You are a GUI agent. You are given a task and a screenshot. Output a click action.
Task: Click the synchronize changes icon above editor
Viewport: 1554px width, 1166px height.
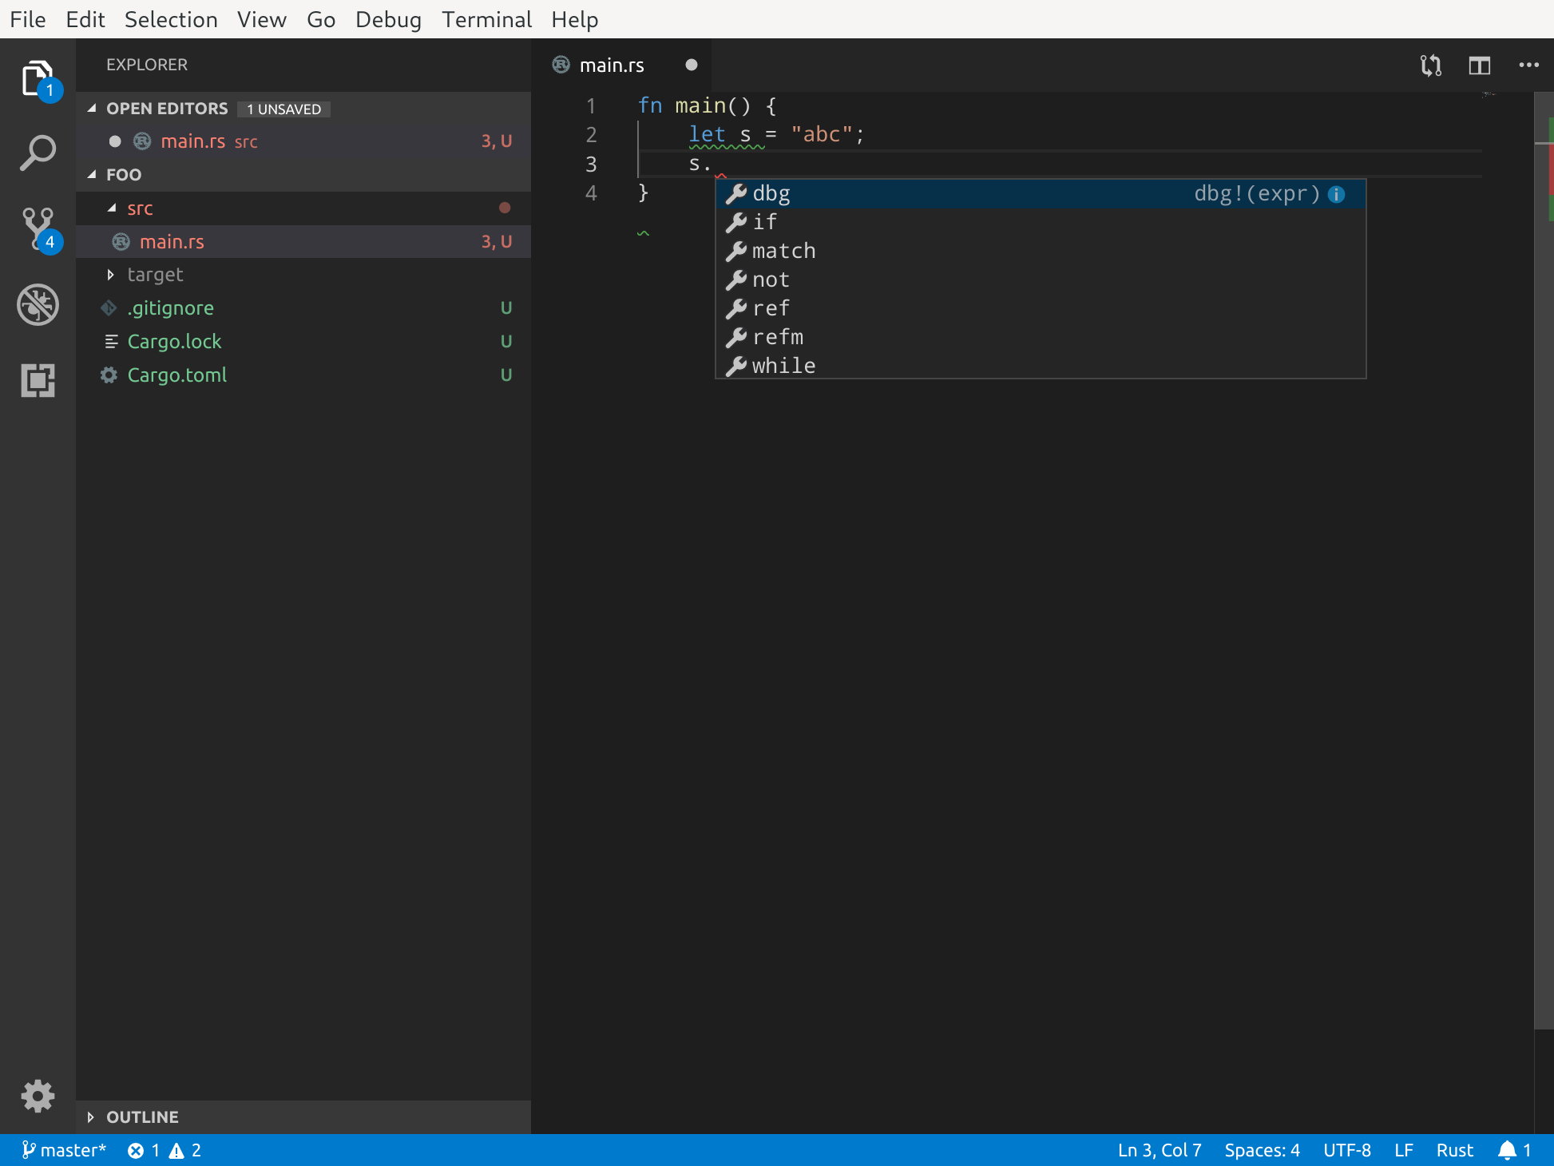coord(1430,65)
